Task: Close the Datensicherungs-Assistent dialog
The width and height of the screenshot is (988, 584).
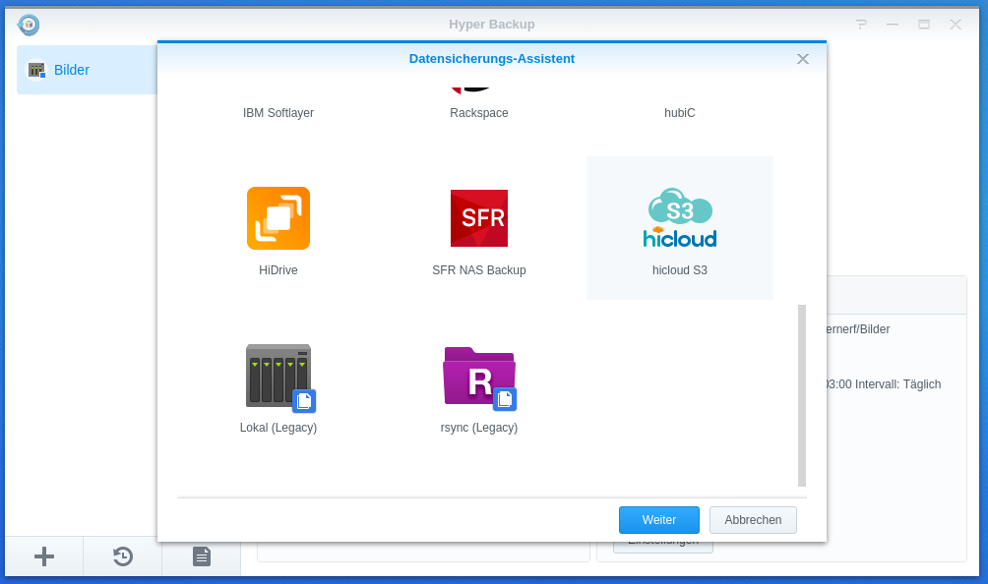Action: 803,59
